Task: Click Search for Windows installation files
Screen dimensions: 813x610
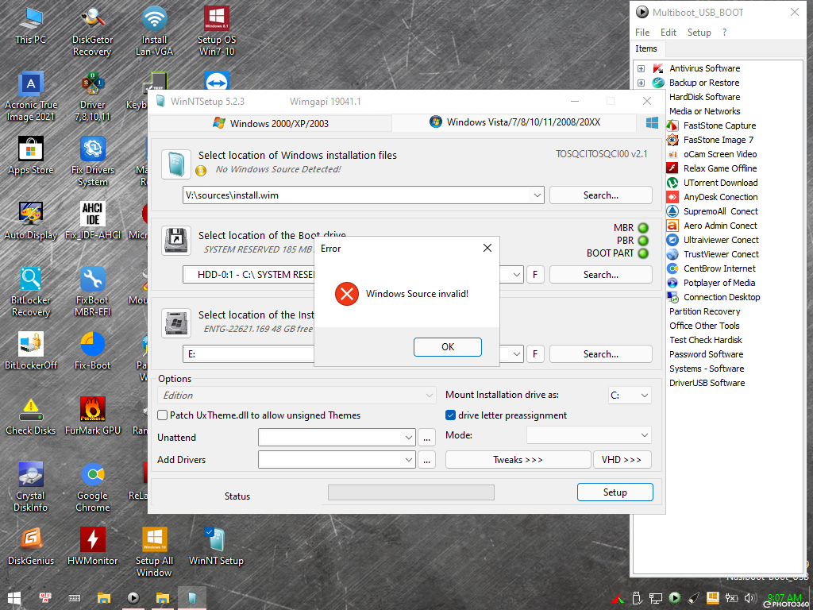Action: pyautogui.click(x=600, y=195)
